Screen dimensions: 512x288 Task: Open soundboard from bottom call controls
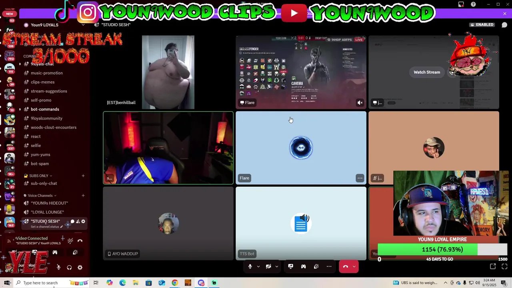click(316, 266)
